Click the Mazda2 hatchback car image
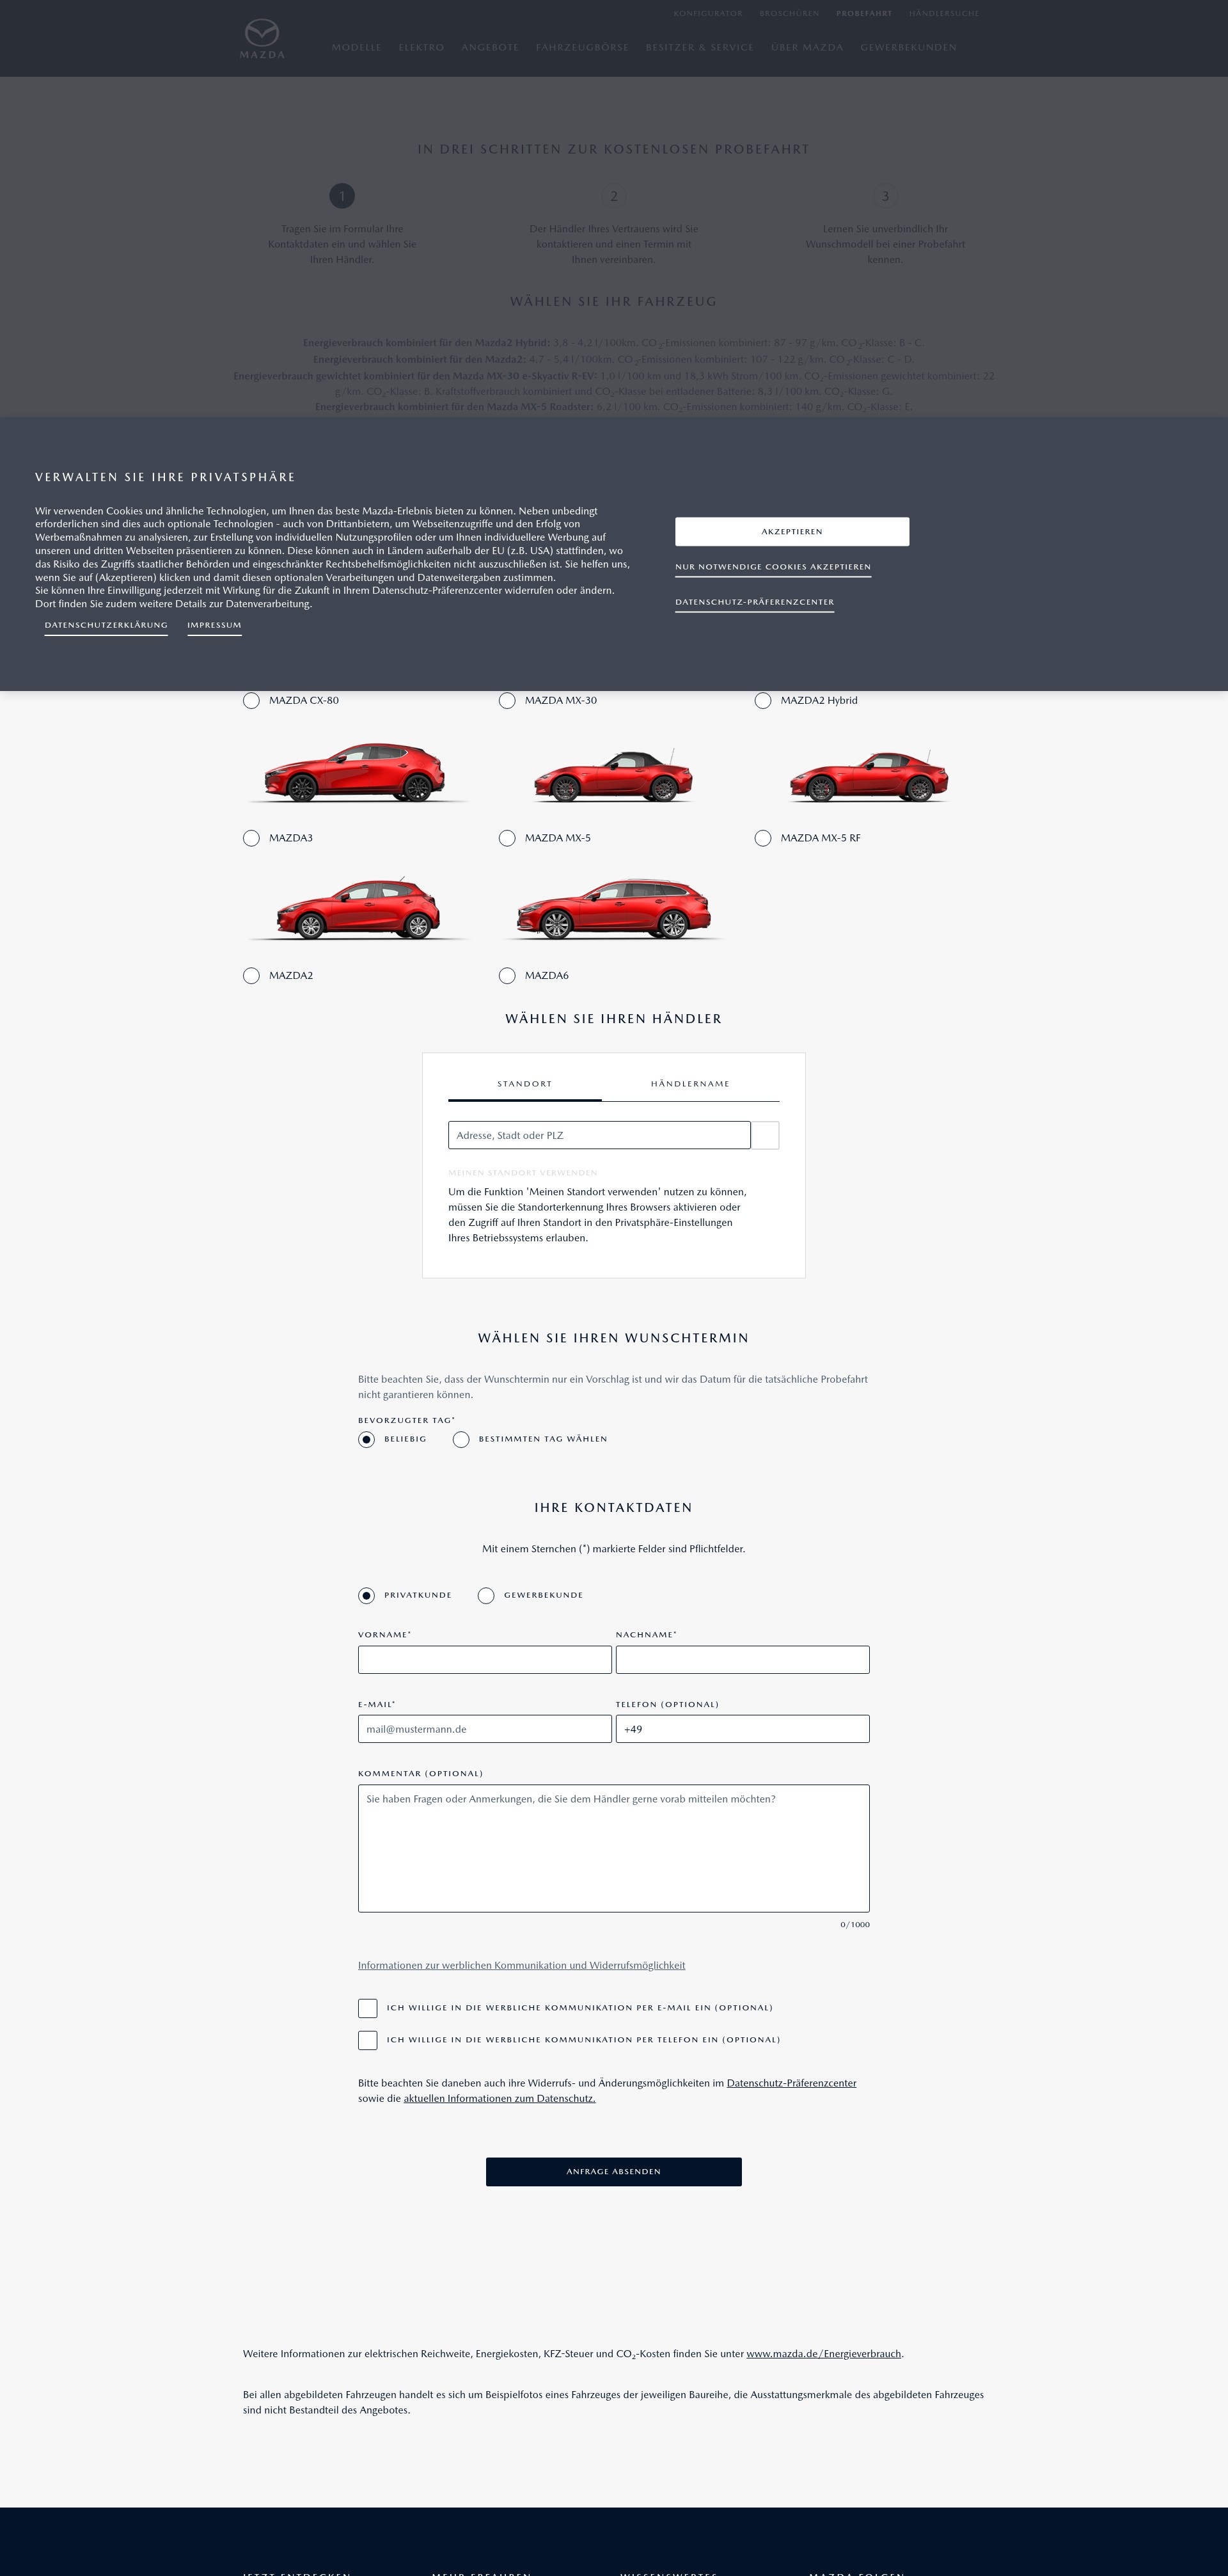The image size is (1228, 2576). pos(357,908)
